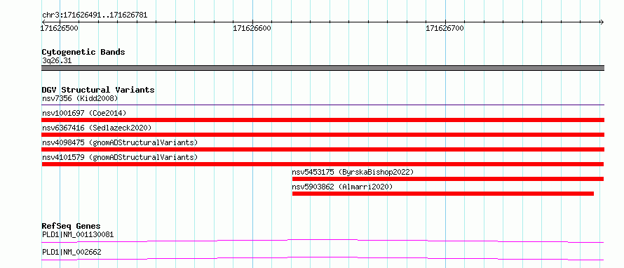624x268 pixels.
Task: Click the RefSeq Genes track title
Action: 71,226
